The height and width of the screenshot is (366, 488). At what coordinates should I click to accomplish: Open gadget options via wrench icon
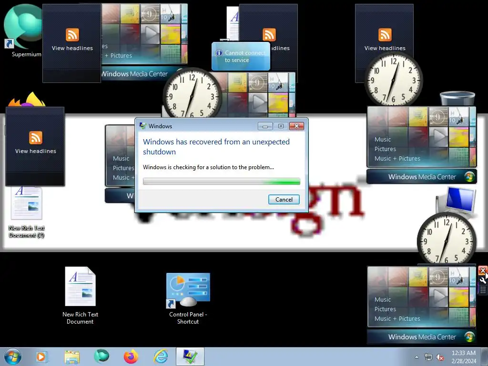(x=483, y=280)
